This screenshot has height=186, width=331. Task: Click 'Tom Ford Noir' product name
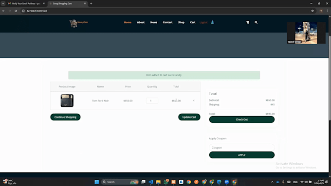(x=100, y=101)
